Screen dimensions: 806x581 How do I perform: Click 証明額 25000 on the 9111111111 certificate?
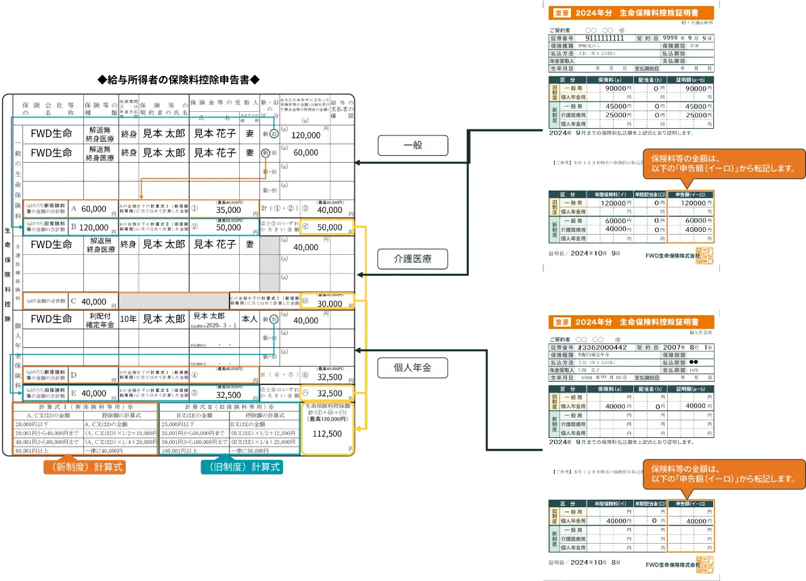(696, 115)
